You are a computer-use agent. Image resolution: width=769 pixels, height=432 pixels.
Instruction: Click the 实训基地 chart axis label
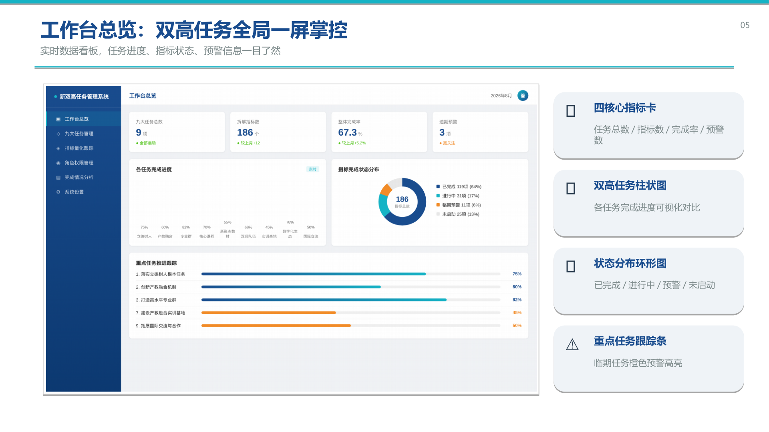269,237
